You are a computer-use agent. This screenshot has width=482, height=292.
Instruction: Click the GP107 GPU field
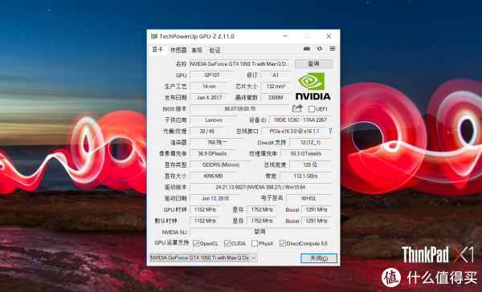click(212, 75)
